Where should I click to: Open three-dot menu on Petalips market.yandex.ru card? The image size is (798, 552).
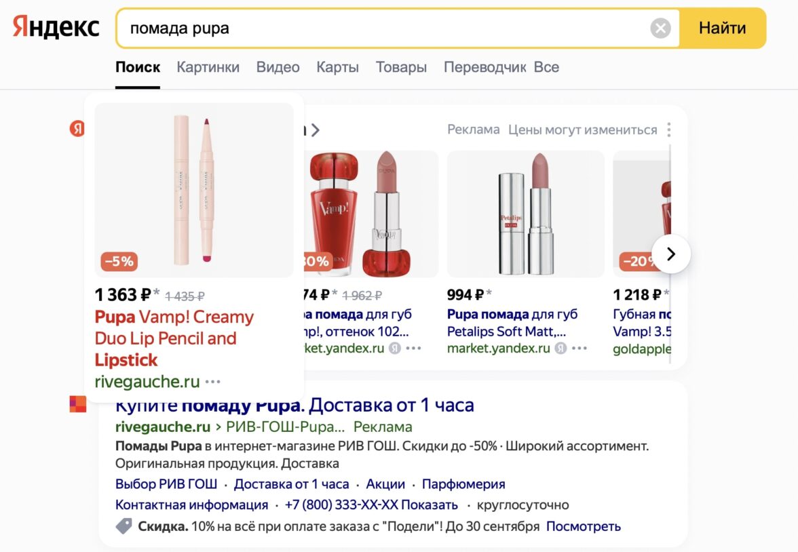[579, 349]
